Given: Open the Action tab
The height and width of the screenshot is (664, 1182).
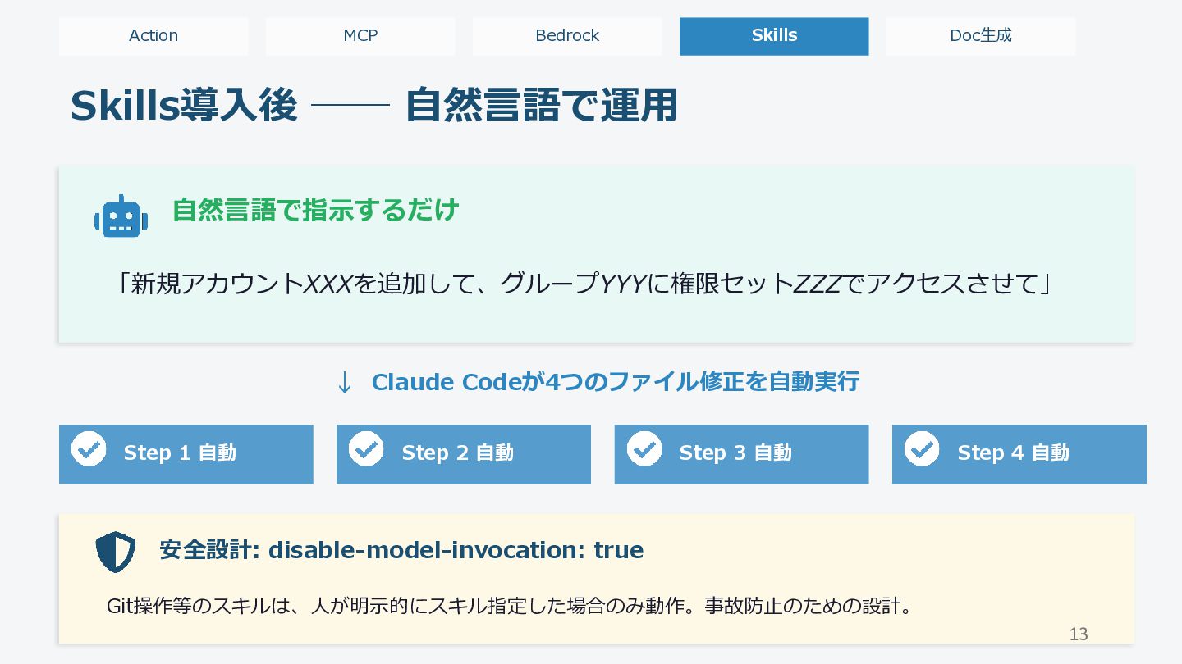Looking at the screenshot, I should [153, 36].
